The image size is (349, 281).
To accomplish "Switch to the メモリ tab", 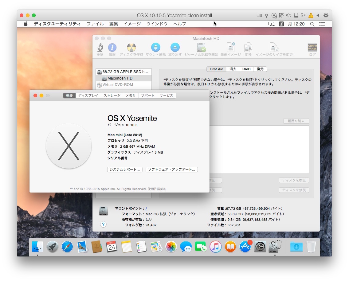I will click(131, 96).
